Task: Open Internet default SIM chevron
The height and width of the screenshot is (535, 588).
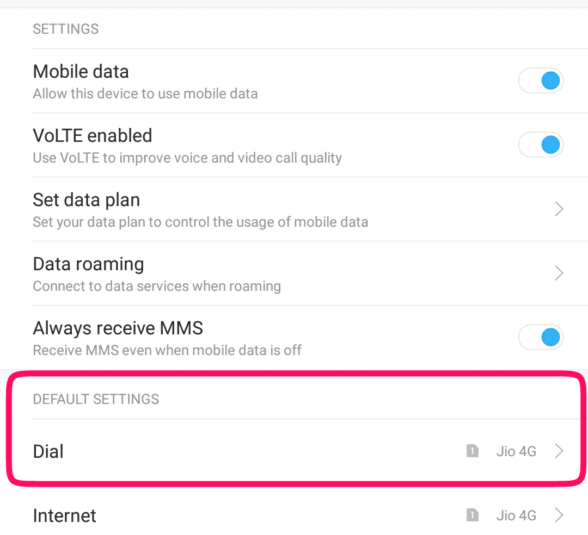Action: [x=559, y=515]
